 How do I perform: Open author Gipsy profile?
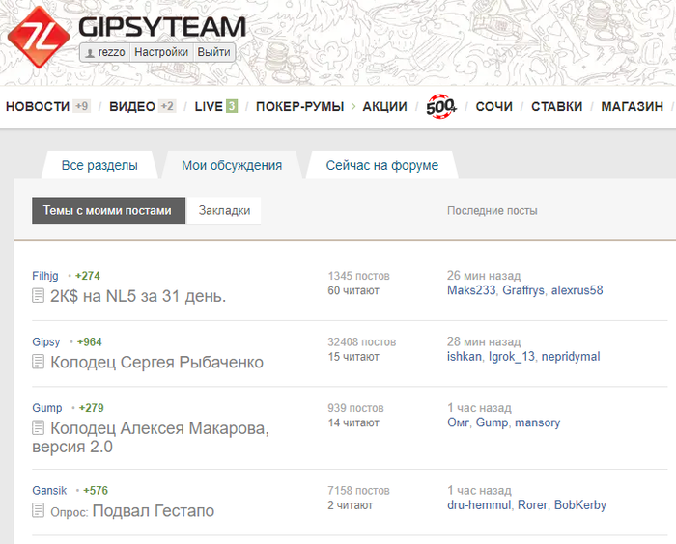(x=46, y=342)
